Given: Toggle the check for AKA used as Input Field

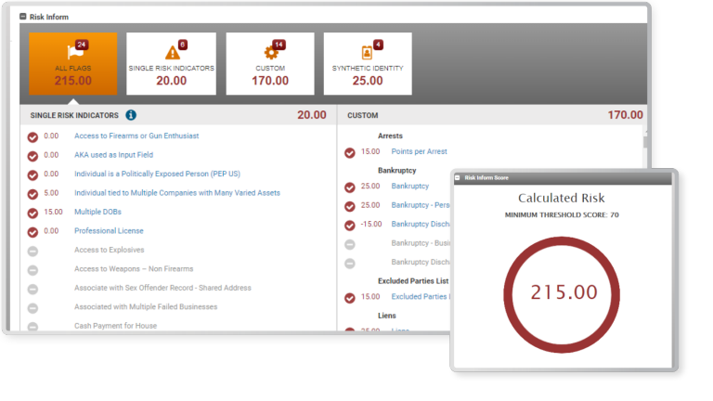Looking at the screenshot, I should pos(32,155).
